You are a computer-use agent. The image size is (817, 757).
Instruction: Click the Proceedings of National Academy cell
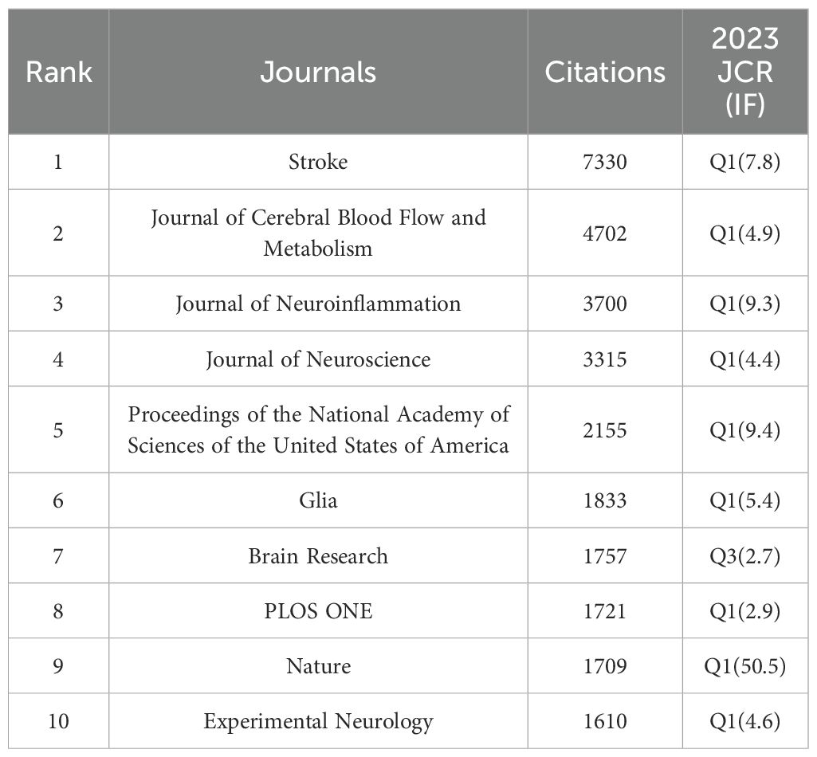coord(318,430)
